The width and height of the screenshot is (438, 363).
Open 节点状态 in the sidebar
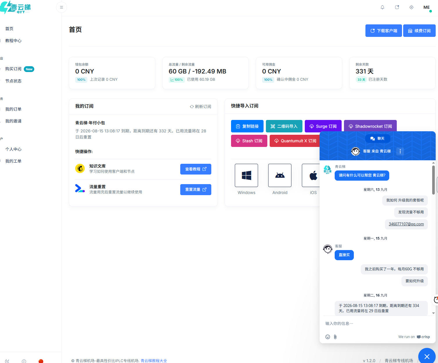[x=13, y=81]
